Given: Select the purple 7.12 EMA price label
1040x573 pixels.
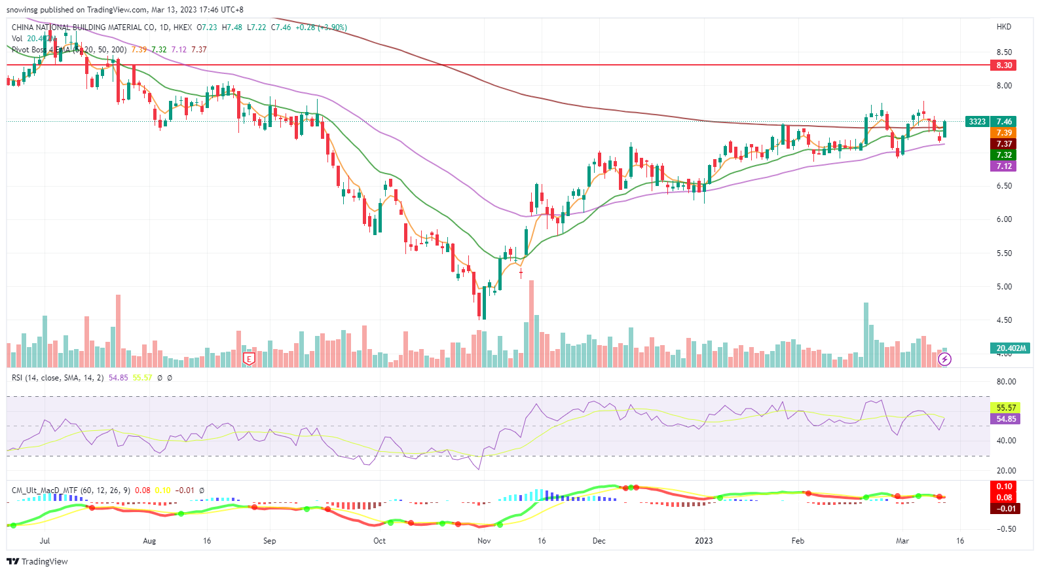Looking at the screenshot, I should (x=1004, y=166).
